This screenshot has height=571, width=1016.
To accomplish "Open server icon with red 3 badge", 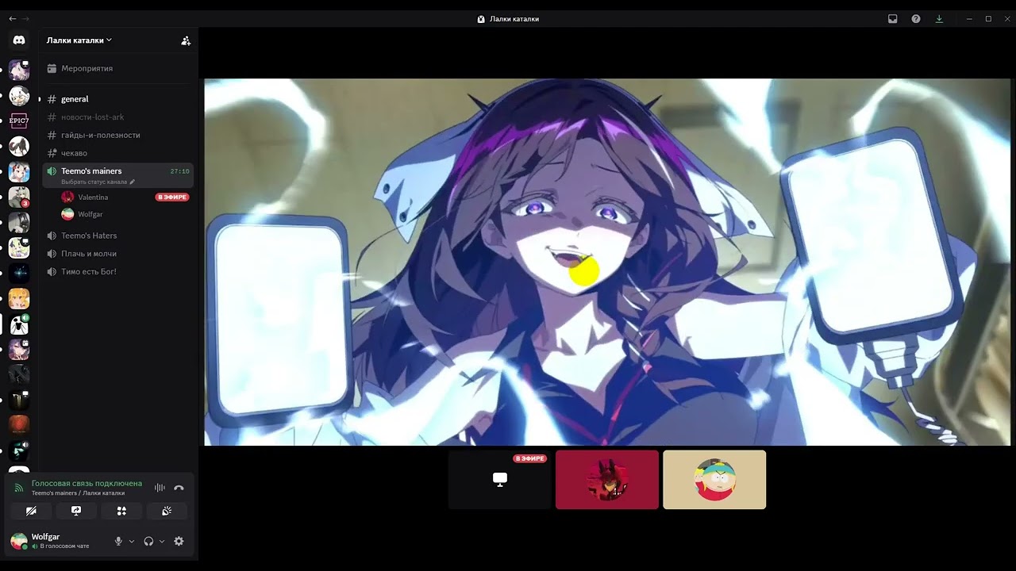I will (x=19, y=197).
